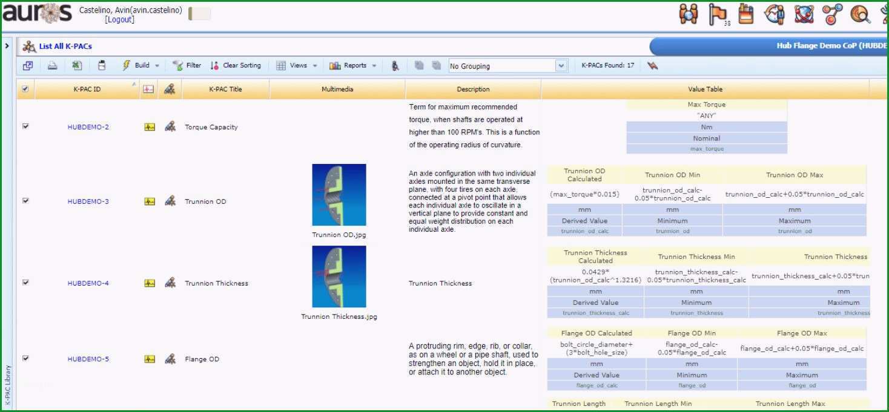Image resolution: width=889 pixels, height=412 pixels.
Task: Open the K-PAC Library vertical side tab
Action: (7, 385)
